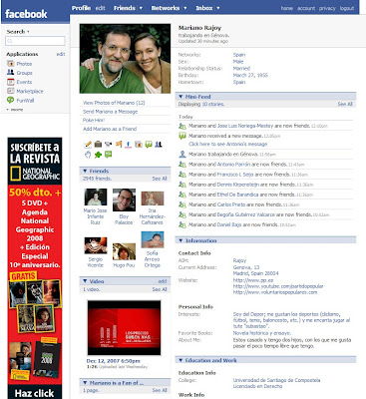Open the Friends dropdown arrow in top bar

pyautogui.click(x=141, y=8)
